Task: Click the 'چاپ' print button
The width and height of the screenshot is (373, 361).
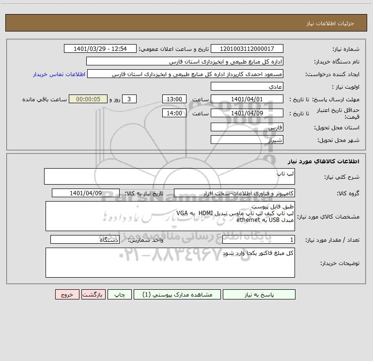Action: pyautogui.click(x=120, y=294)
